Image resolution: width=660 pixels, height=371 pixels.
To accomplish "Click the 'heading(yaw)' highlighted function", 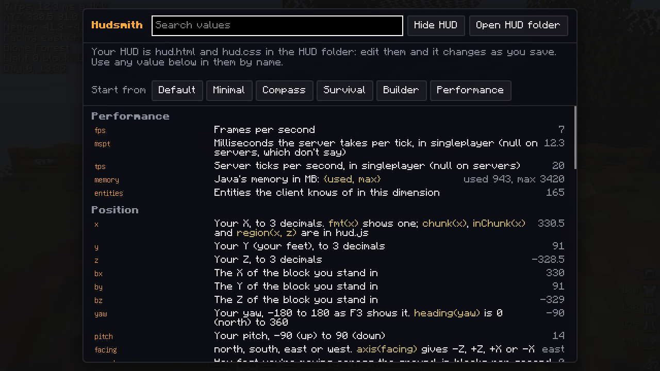I will [x=447, y=313].
